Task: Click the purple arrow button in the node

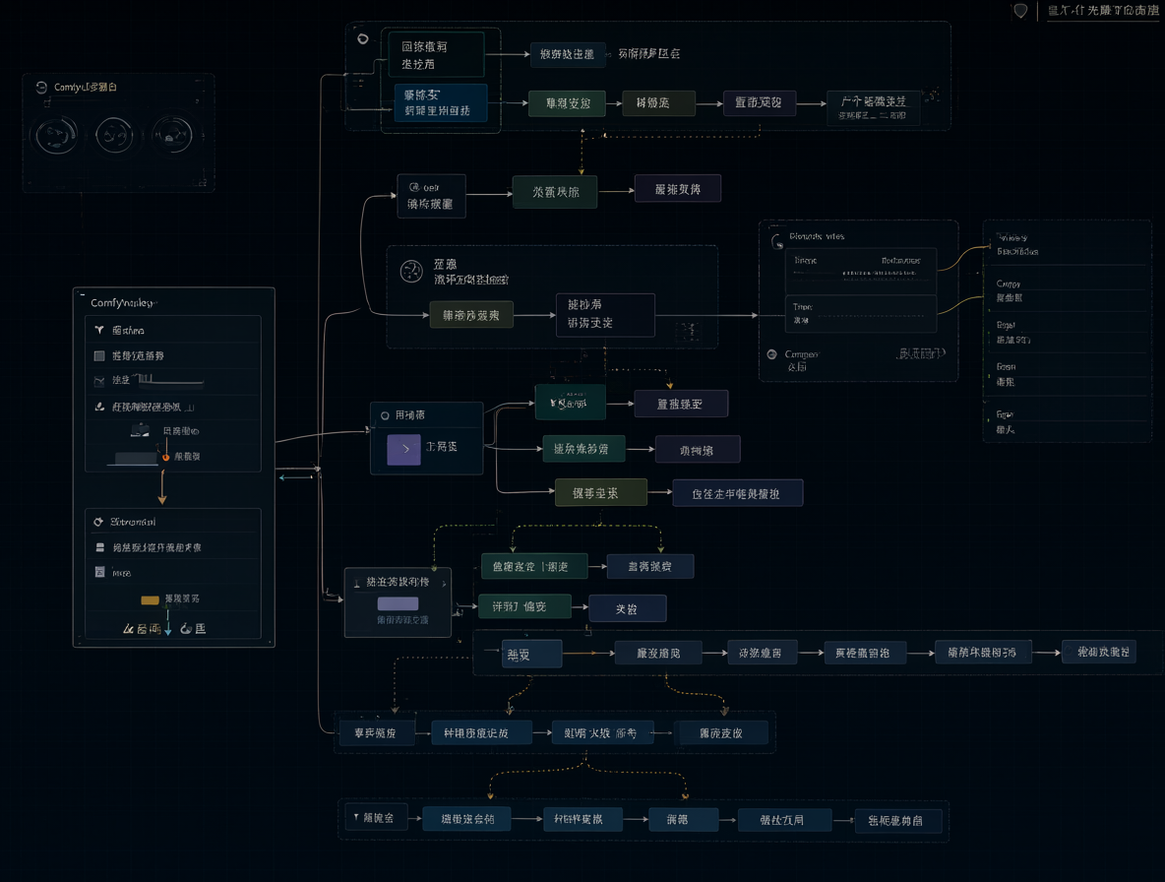Action: tap(403, 450)
